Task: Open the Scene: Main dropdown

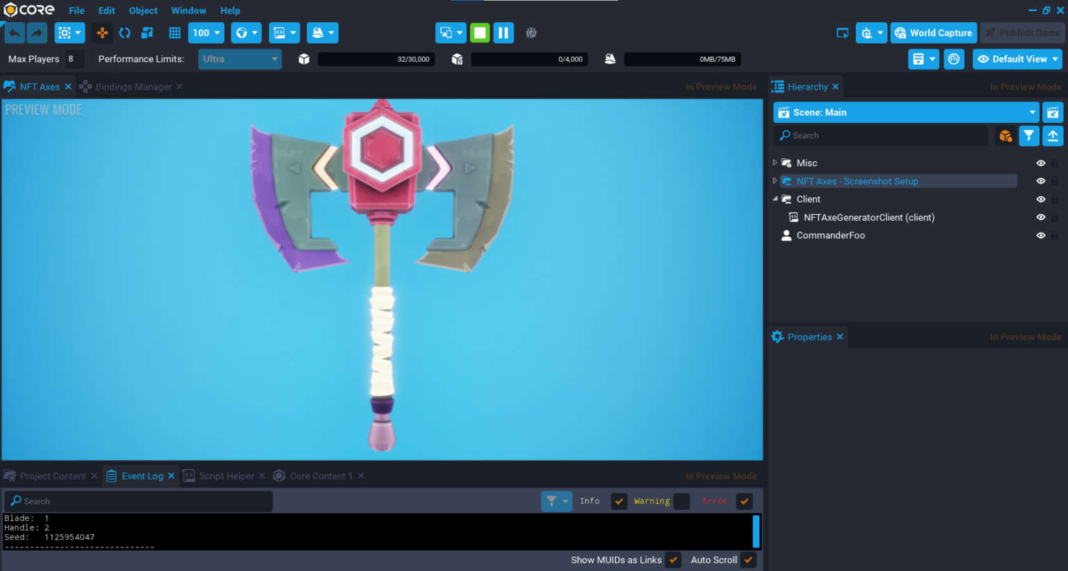Action: (906, 113)
